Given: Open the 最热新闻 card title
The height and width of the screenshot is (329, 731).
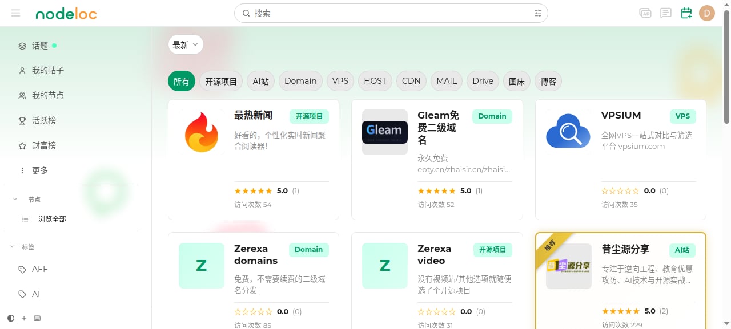Looking at the screenshot, I should click(x=253, y=115).
